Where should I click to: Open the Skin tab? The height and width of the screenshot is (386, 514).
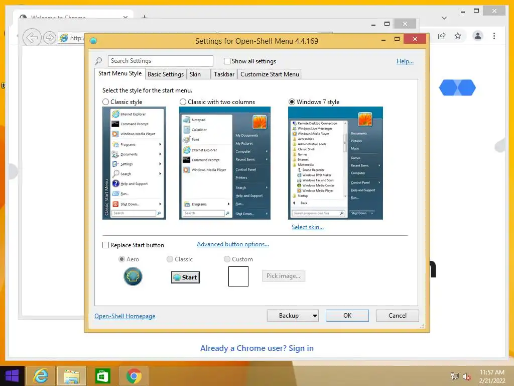click(198, 74)
